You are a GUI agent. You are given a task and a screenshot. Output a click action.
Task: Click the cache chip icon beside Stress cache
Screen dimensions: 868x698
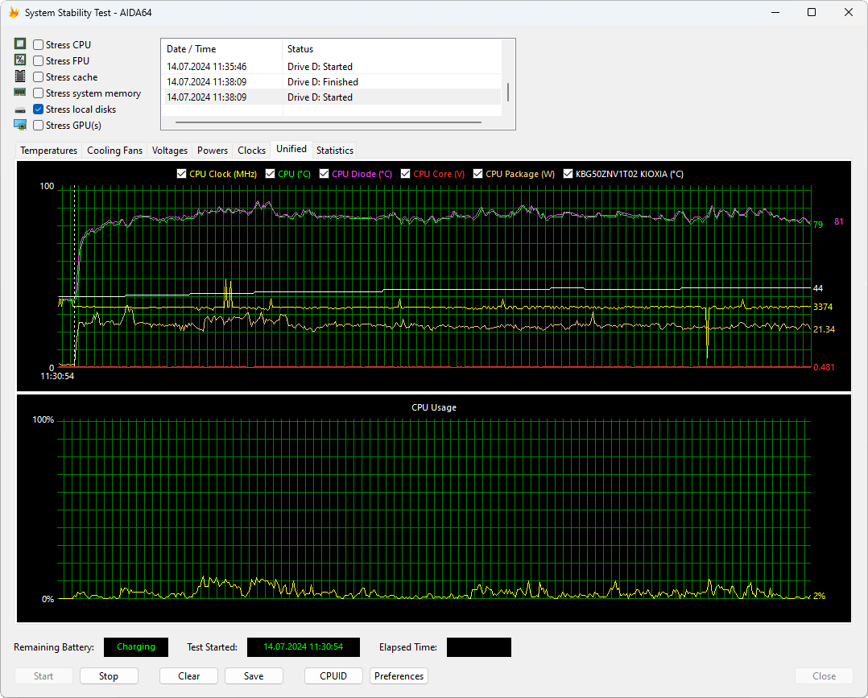click(20, 77)
